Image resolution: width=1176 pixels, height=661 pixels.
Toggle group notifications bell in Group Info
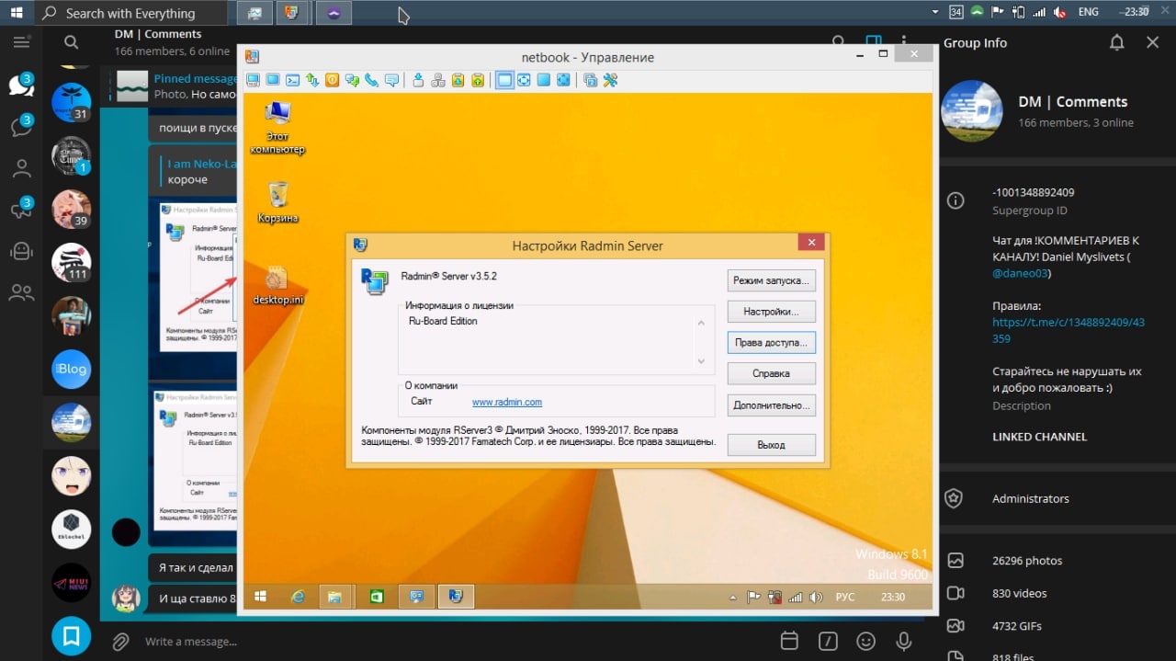[x=1116, y=42]
